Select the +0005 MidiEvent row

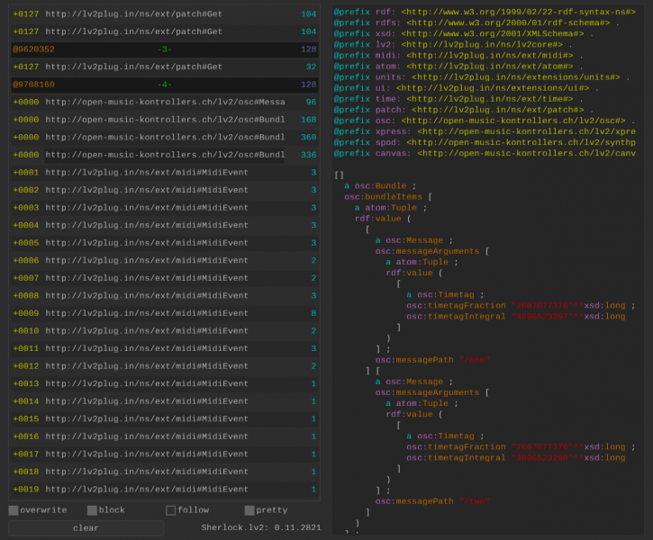(x=164, y=243)
